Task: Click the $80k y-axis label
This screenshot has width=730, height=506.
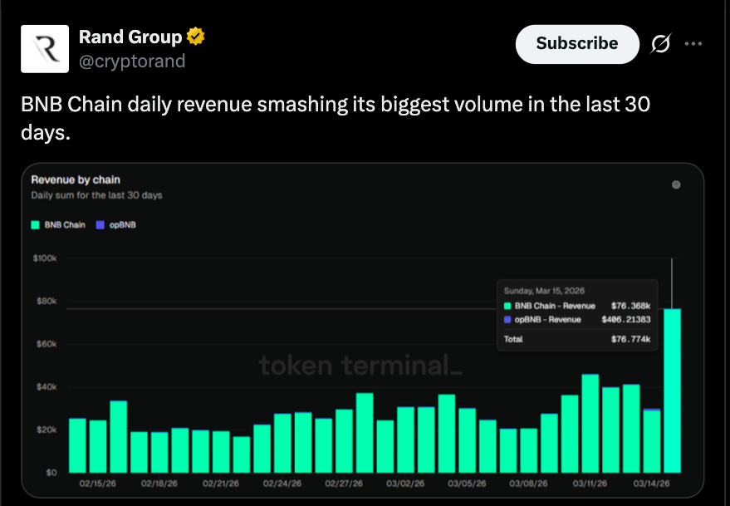Action: (47, 301)
